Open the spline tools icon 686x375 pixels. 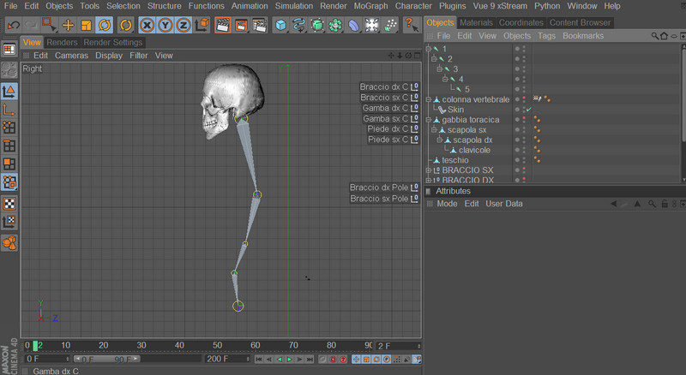(299, 25)
